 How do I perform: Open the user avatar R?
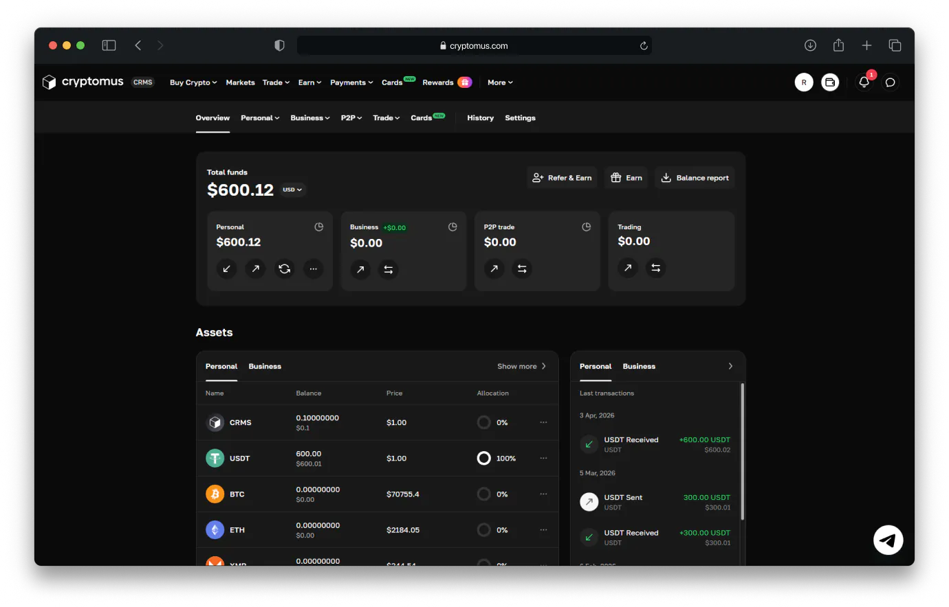(x=804, y=82)
